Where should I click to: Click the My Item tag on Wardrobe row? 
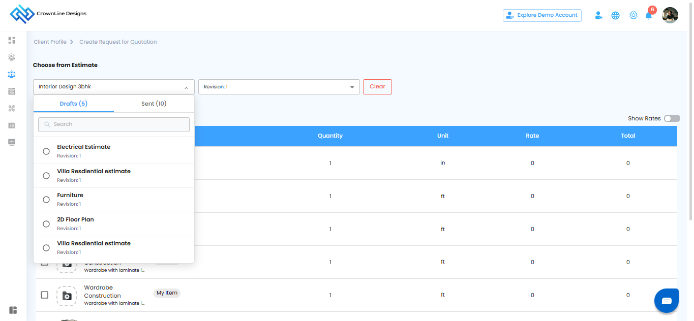point(167,293)
